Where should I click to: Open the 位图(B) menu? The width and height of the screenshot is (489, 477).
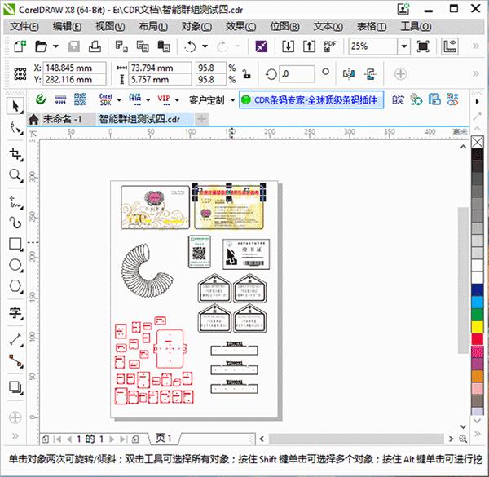click(284, 27)
